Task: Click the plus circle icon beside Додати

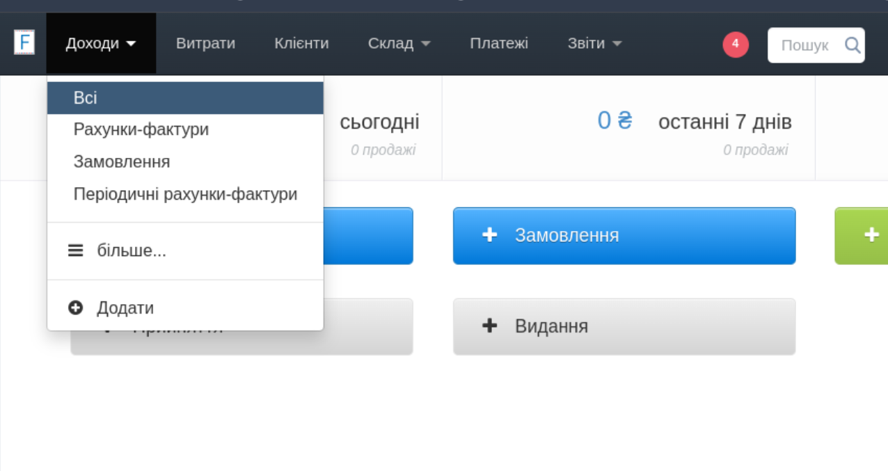Action: 75,308
